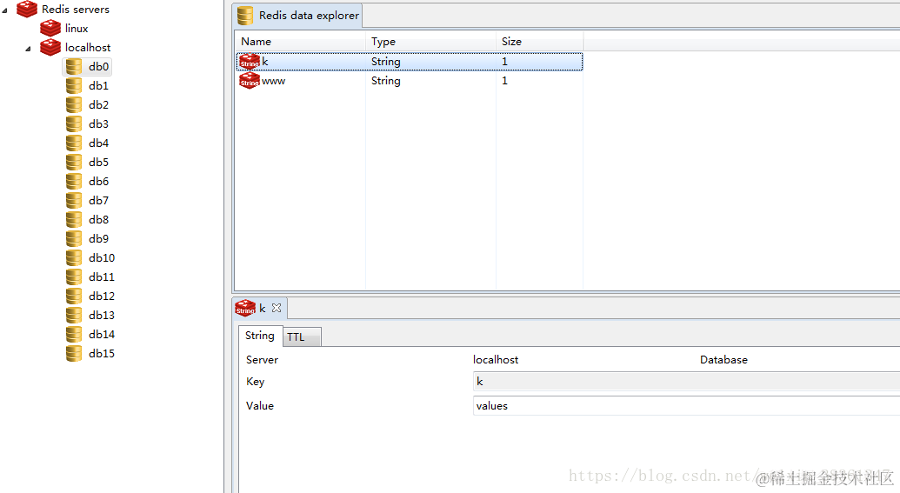Click the Database label in key details
The height and width of the screenshot is (493, 900).
coord(723,360)
